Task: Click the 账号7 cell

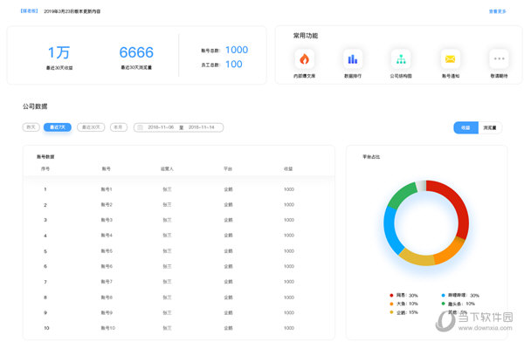Action: [107, 282]
